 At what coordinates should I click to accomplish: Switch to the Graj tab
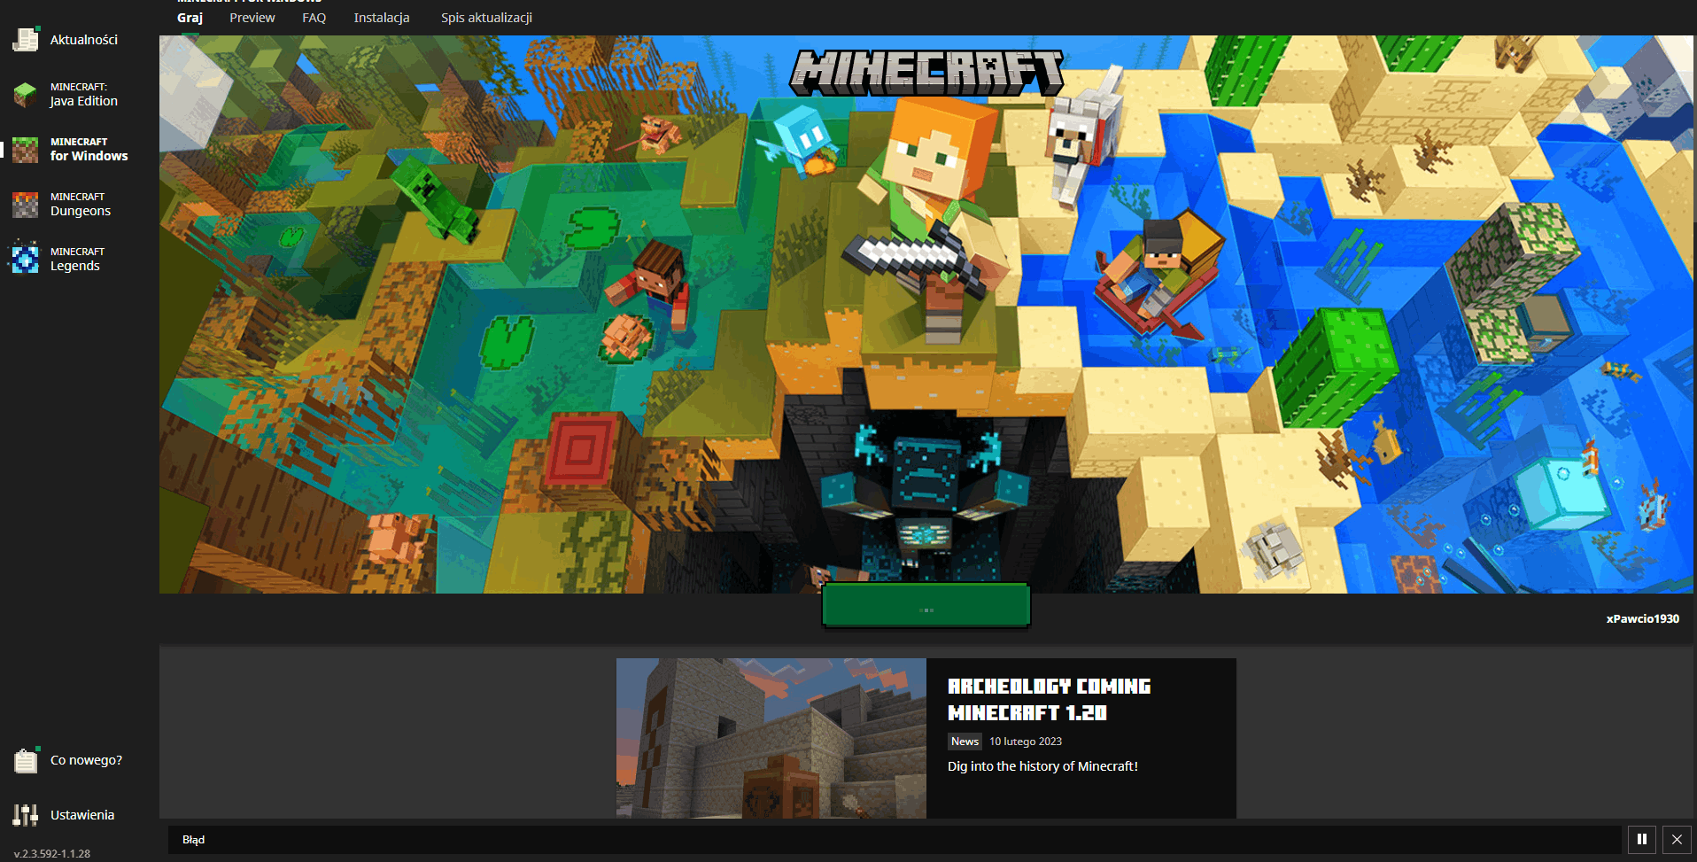190,18
